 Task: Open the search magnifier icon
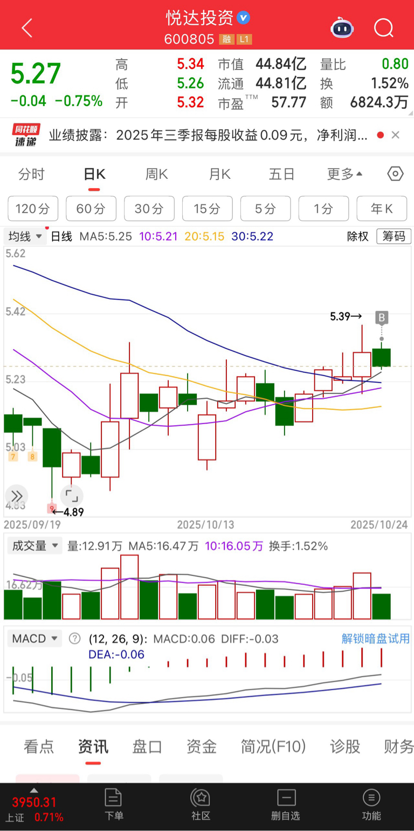[x=384, y=27]
